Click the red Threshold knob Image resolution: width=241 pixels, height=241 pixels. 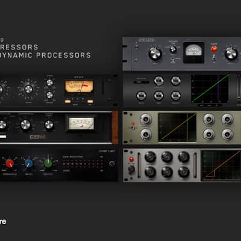click(x=10, y=163)
